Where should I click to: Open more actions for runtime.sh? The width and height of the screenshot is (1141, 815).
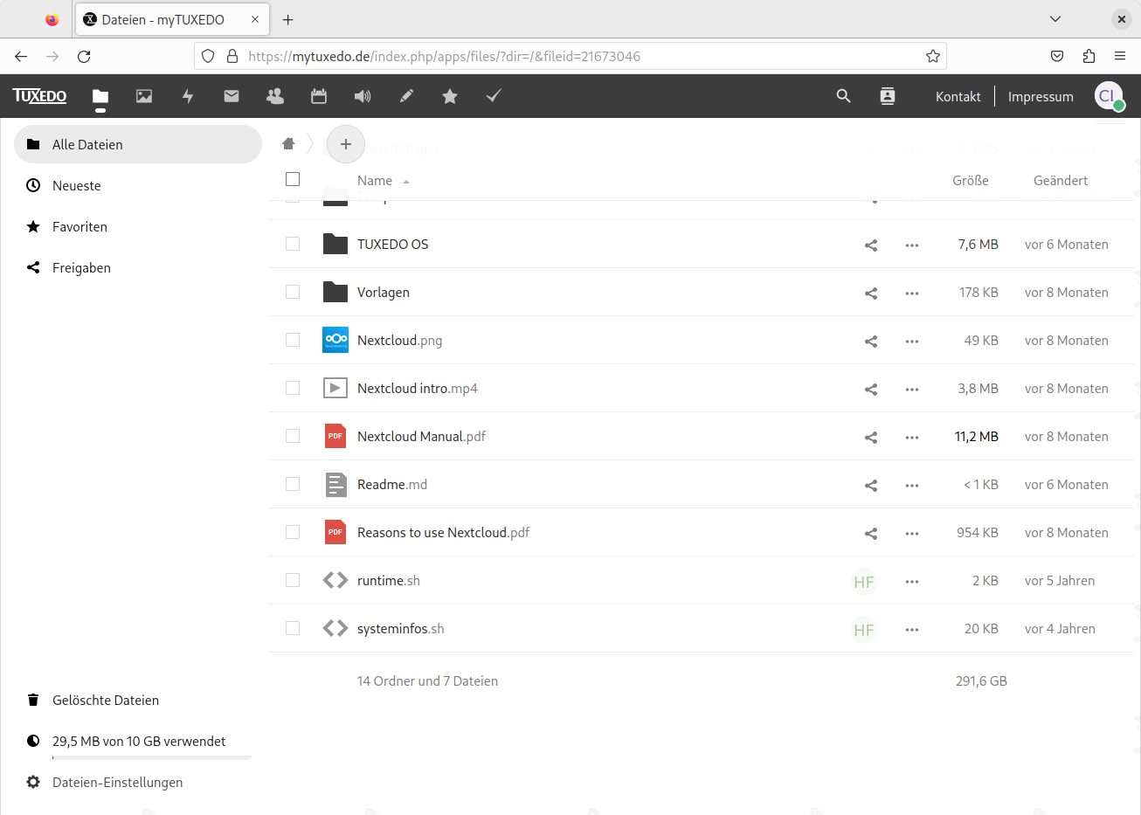(x=912, y=582)
